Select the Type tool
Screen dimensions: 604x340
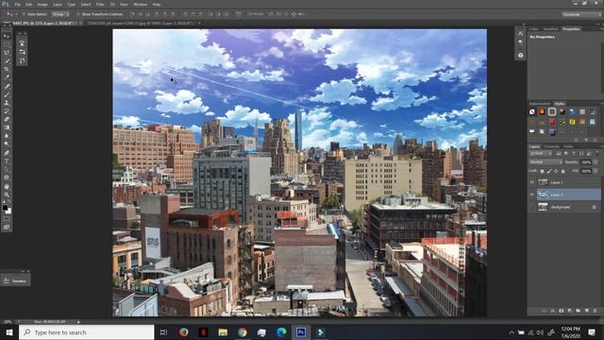pos(7,161)
